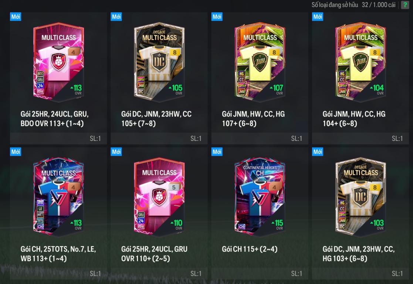Viewport: 413px width, 284px height.
Task: Click the green question mark help icon
Action: pos(405,5)
